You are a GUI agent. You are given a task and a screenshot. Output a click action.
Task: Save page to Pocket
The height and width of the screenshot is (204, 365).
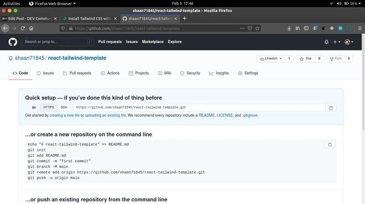pyautogui.click(x=250, y=28)
